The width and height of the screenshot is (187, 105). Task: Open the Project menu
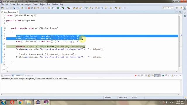(42, 4)
